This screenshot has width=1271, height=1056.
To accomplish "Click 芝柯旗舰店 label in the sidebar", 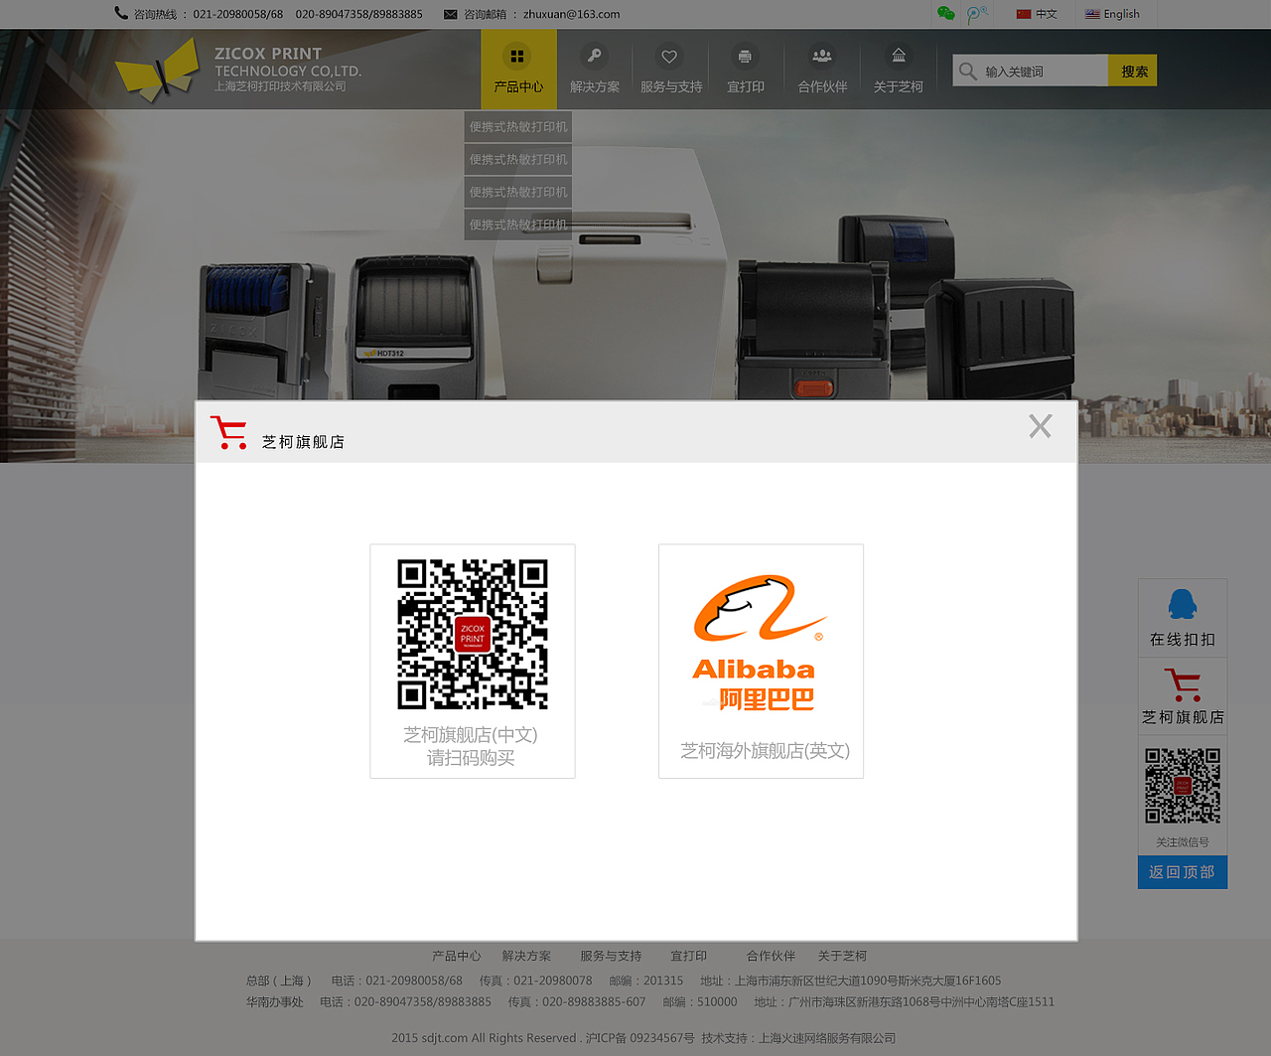I will coord(1183,717).
